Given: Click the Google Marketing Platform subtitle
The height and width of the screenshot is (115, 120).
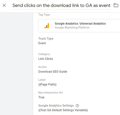Looking at the screenshot, I should pos(72,28).
